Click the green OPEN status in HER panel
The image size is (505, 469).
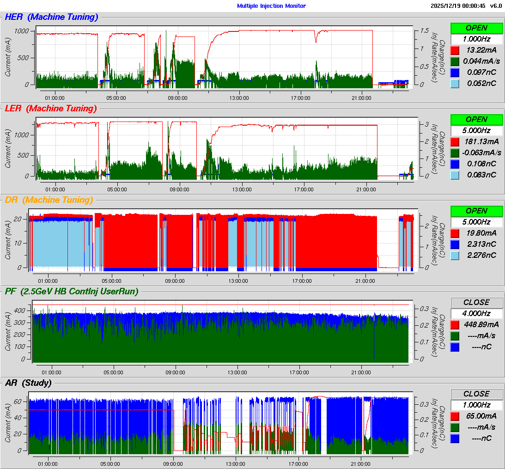(476, 28)
